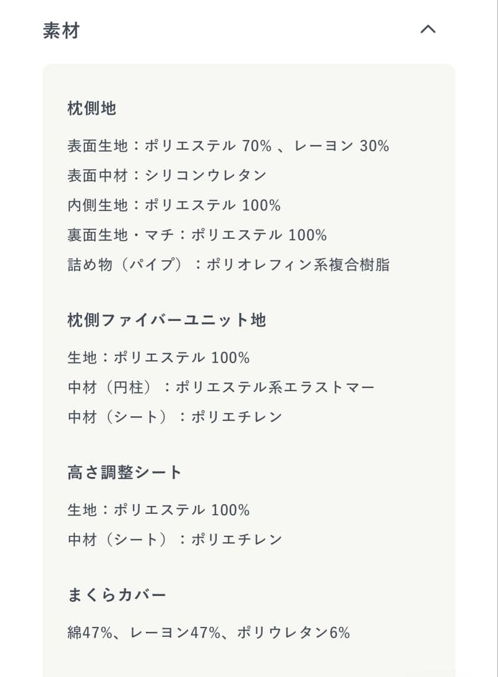The width and height of the screenshot is (498, 677).
Task: Select the 詰め物（パイプ） material line
Action: coord(229,265)
